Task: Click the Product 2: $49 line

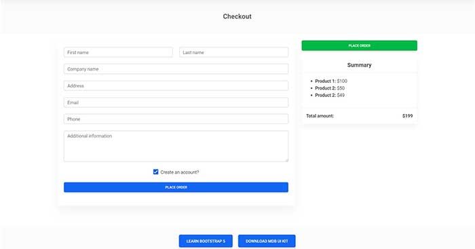Action: coord(330,95)
